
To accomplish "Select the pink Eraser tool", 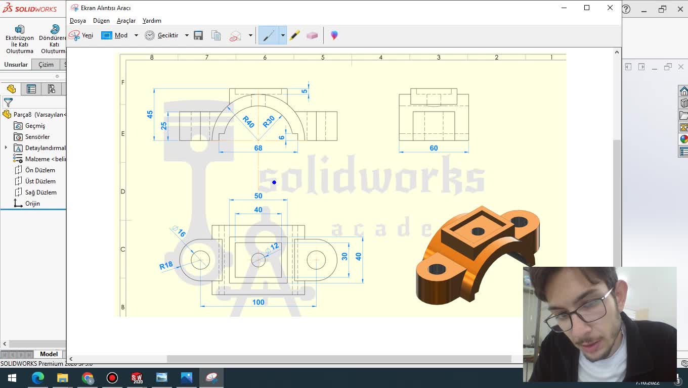I will (x=312, y=35).
